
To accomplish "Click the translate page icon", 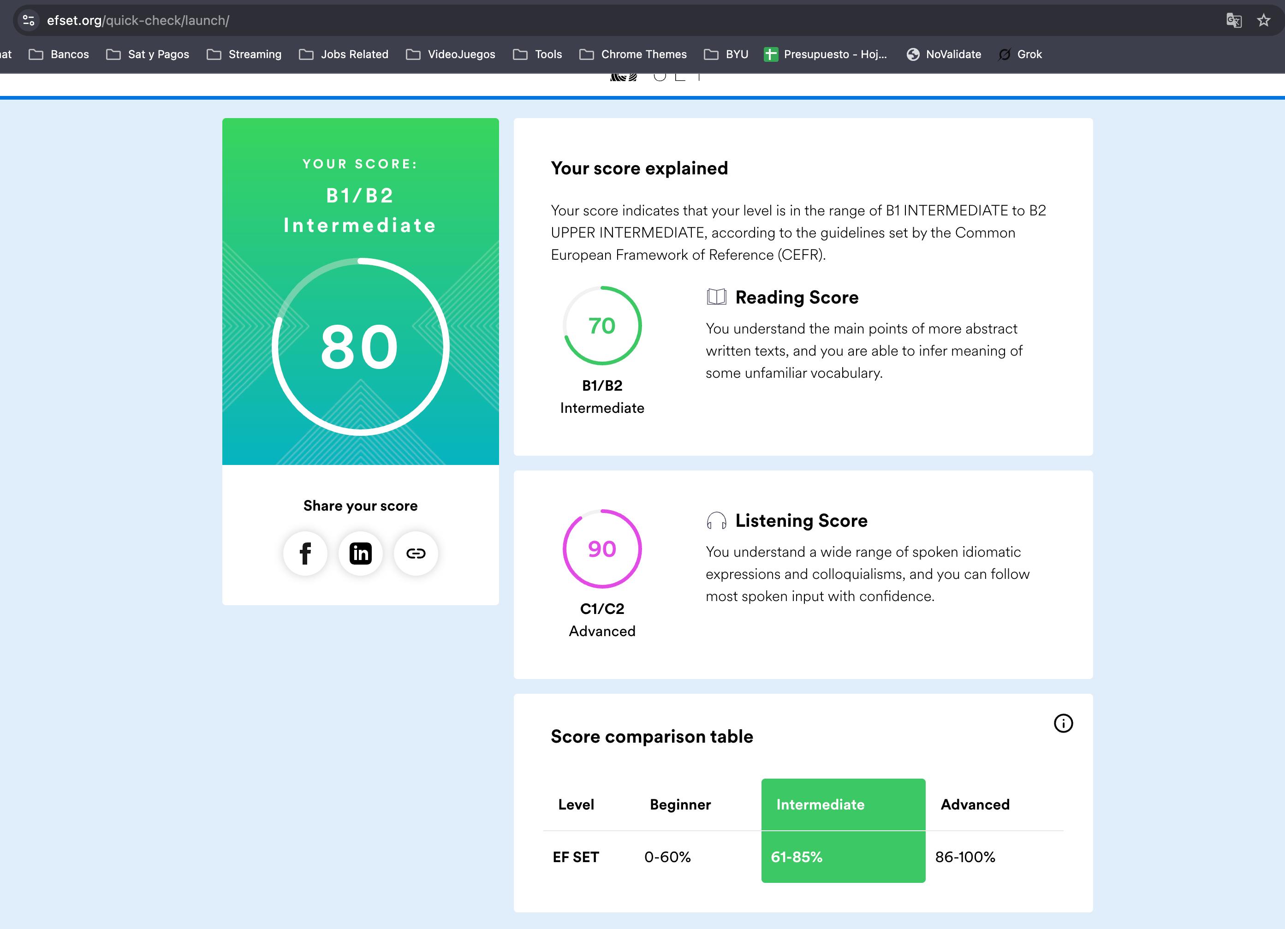I will (x=1233, y=20).
